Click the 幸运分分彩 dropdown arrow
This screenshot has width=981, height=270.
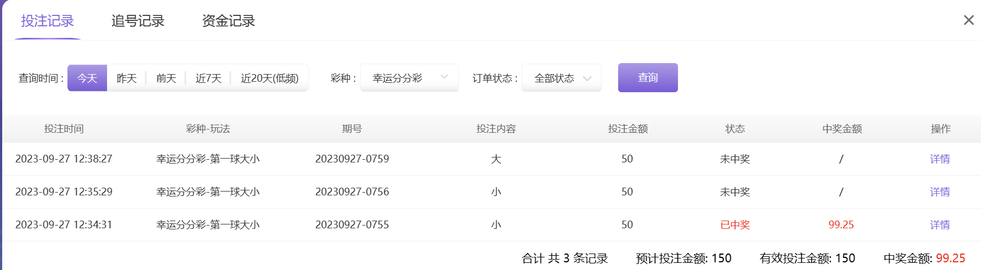[444, 77]
